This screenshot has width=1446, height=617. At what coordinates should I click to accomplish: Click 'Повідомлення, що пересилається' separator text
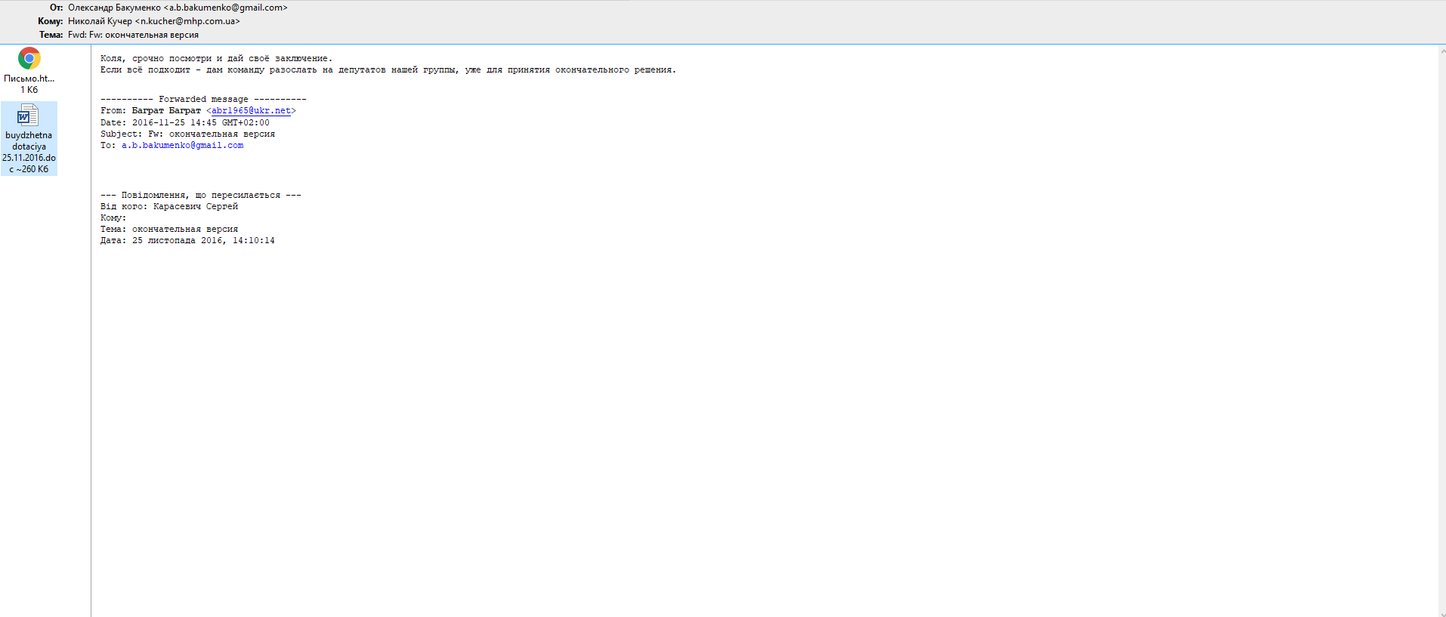pos(200,196)
